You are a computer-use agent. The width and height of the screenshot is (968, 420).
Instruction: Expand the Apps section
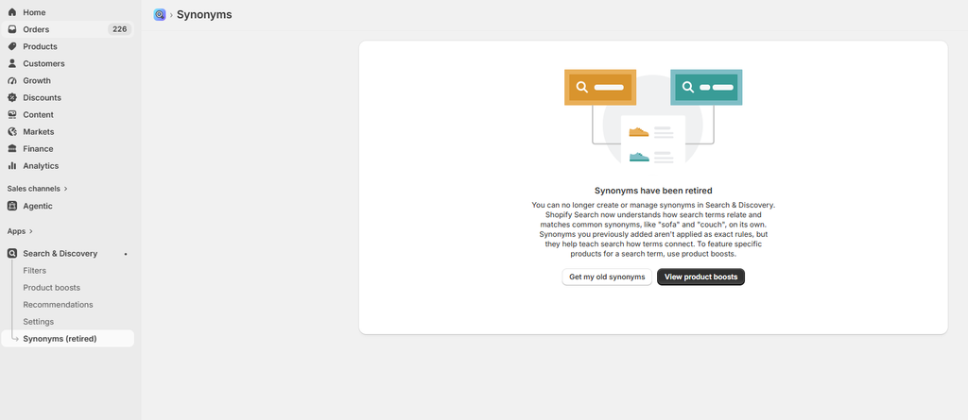click(x=21, y=231)
